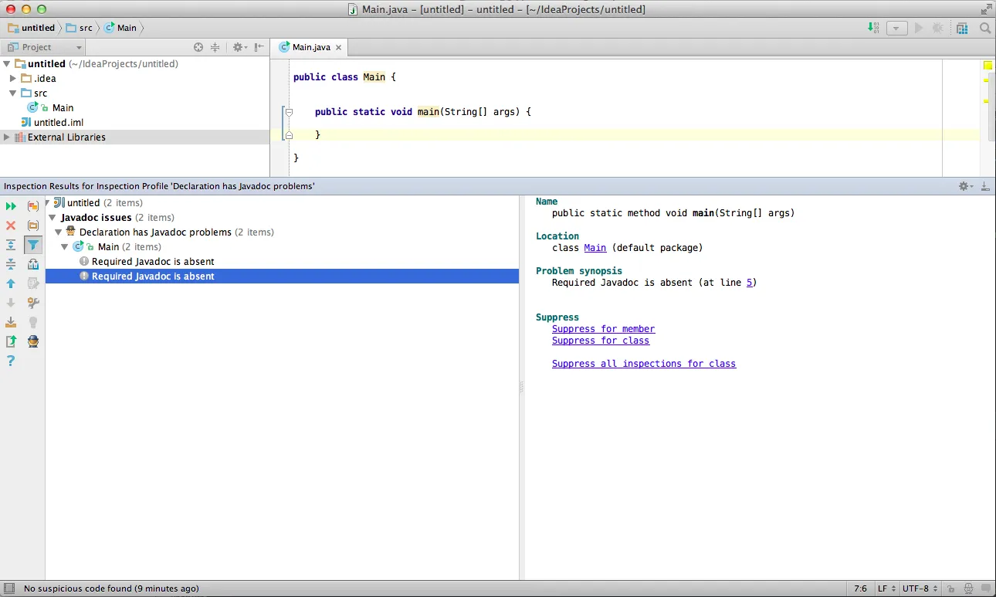Follow the line 5 link

[x=749, y=283]
